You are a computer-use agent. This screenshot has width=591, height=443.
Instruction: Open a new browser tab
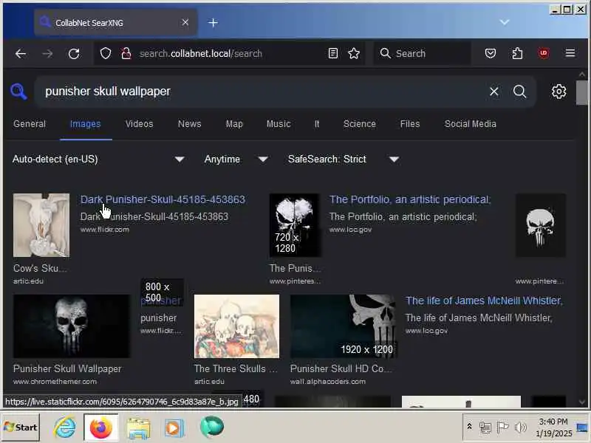pos(213,23)
